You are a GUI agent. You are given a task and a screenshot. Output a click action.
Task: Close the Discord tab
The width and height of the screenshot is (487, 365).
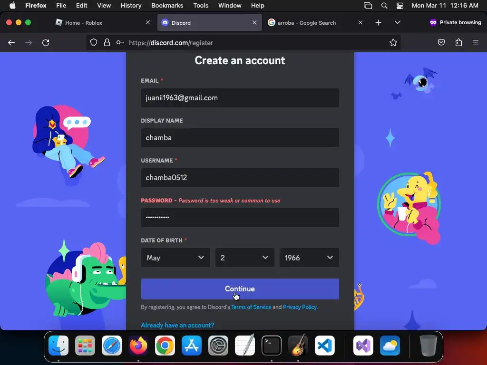coord(254,22)
